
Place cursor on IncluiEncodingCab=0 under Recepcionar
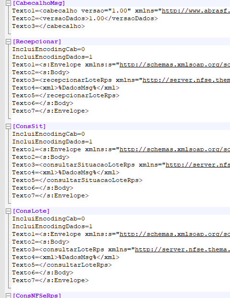click(x=48, y=50)
